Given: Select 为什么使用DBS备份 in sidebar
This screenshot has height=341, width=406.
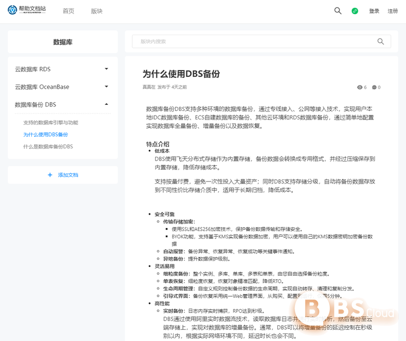Looking at the screenshot, I should pos(45,135).
